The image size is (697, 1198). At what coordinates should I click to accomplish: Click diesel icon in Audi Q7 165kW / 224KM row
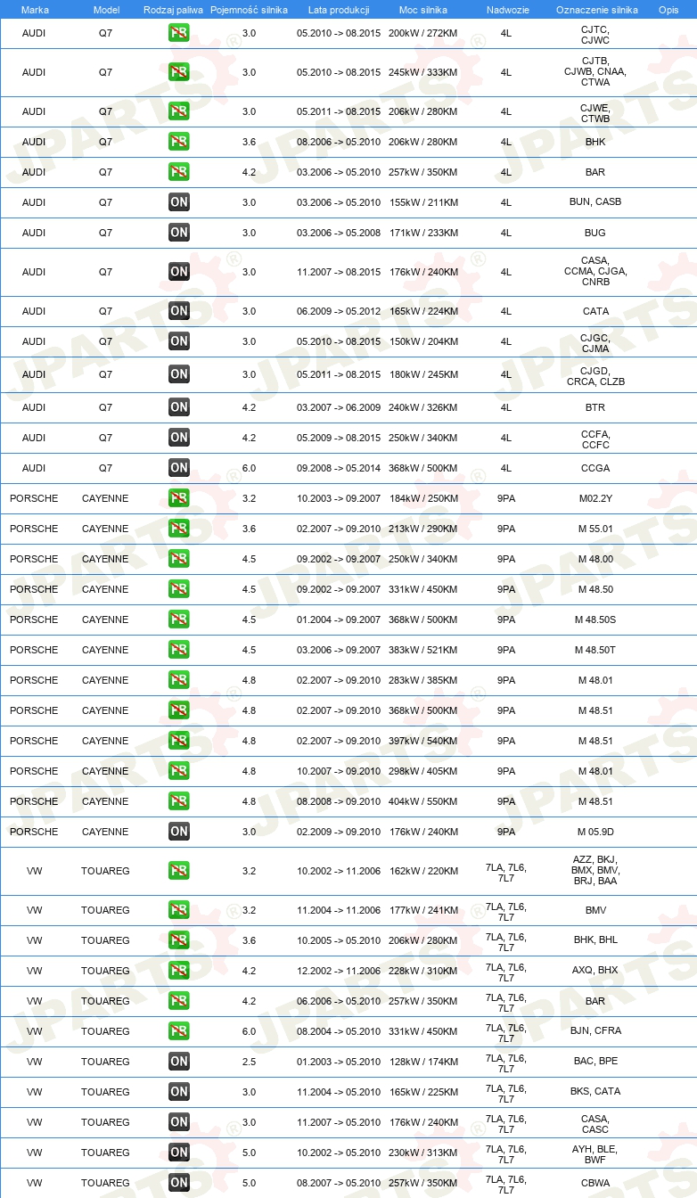(179, 311)
